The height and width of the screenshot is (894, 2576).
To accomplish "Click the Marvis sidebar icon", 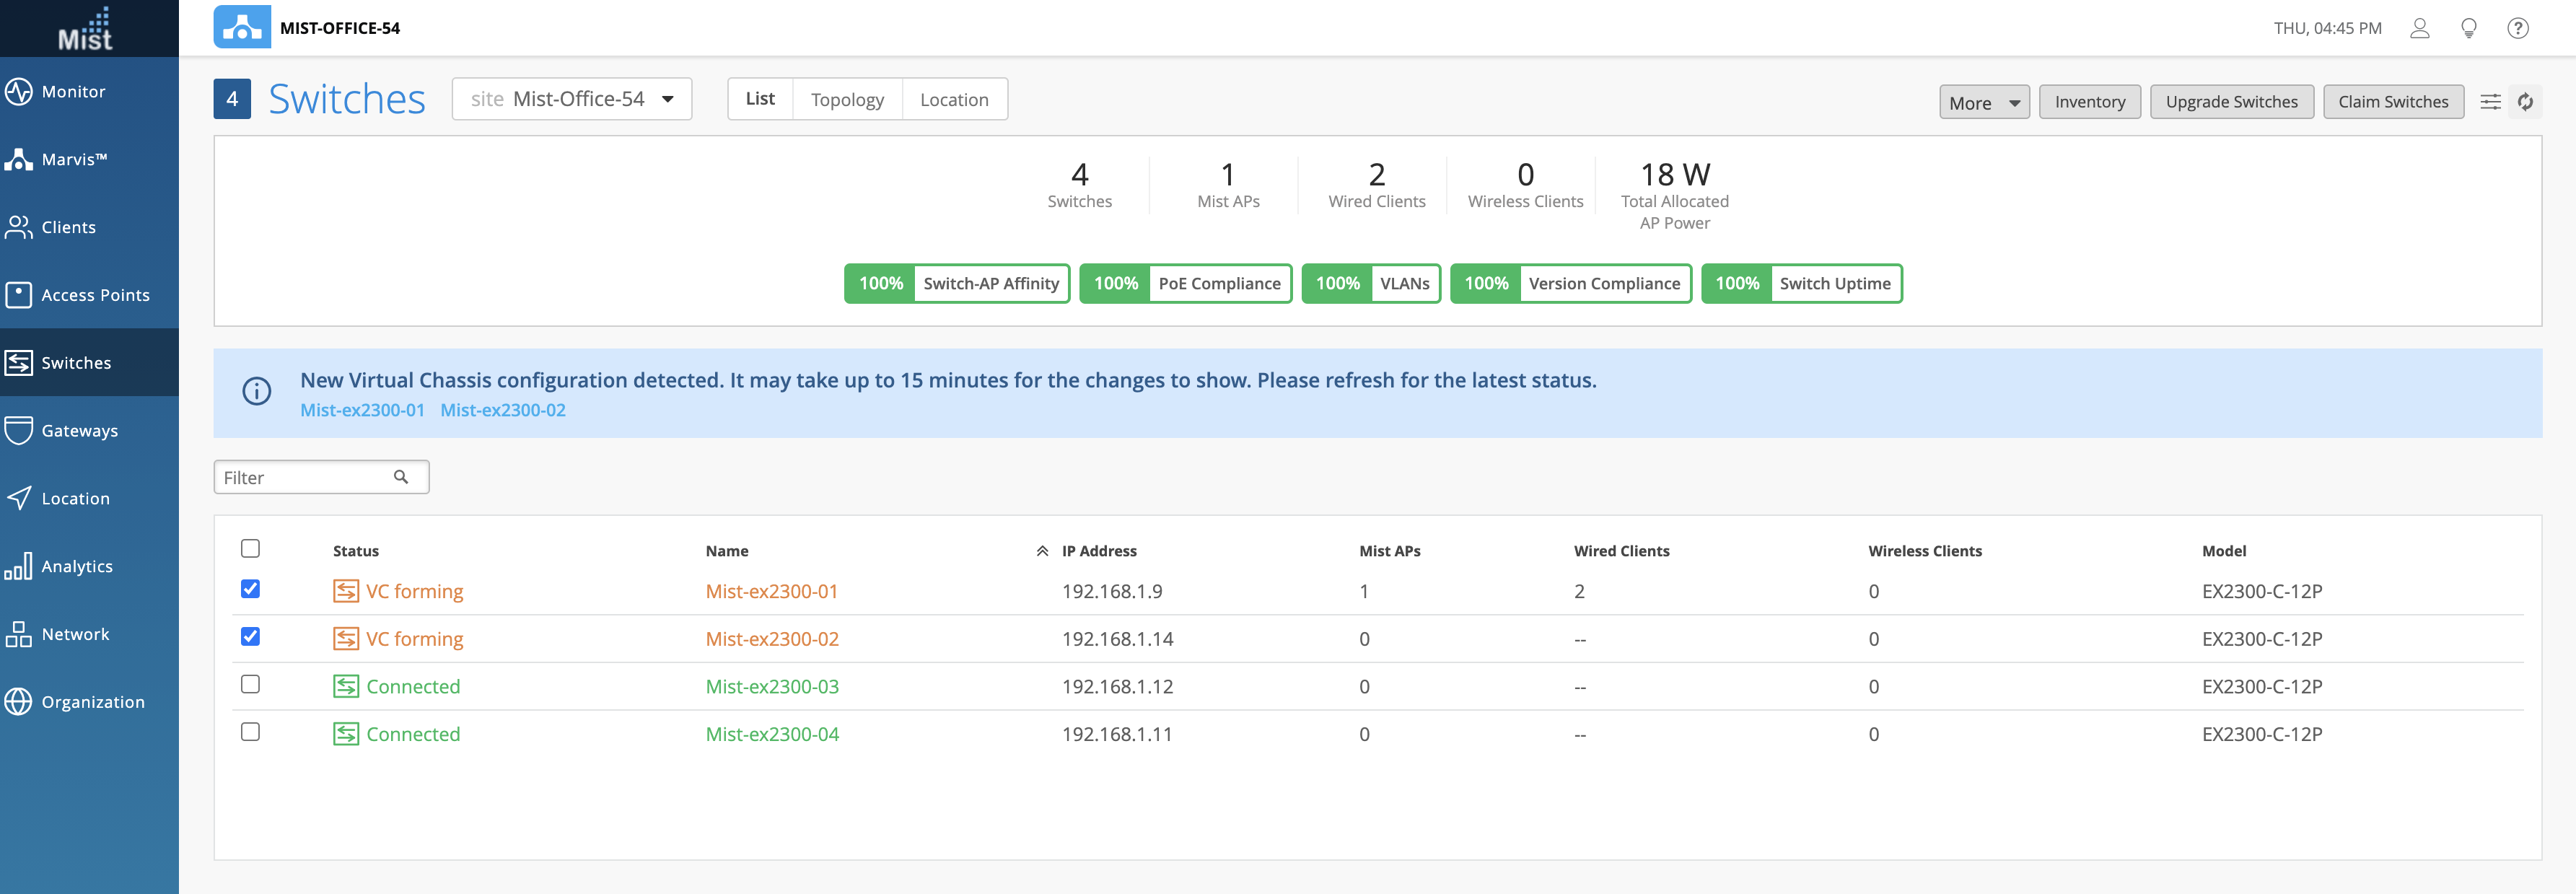I will [19, 159].
